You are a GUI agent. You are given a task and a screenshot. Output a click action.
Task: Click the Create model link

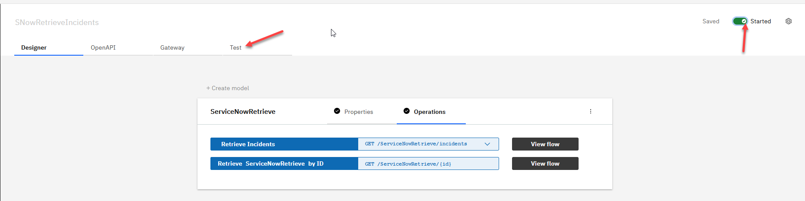(228, 88)
